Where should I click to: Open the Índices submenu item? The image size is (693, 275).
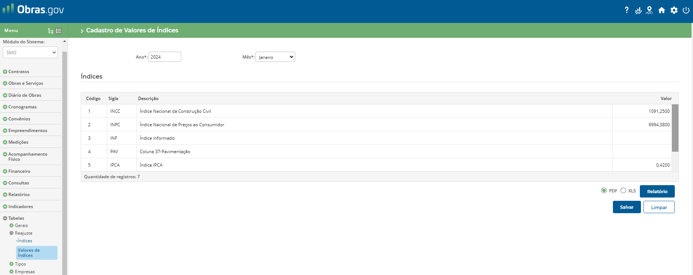coord(25,241)
